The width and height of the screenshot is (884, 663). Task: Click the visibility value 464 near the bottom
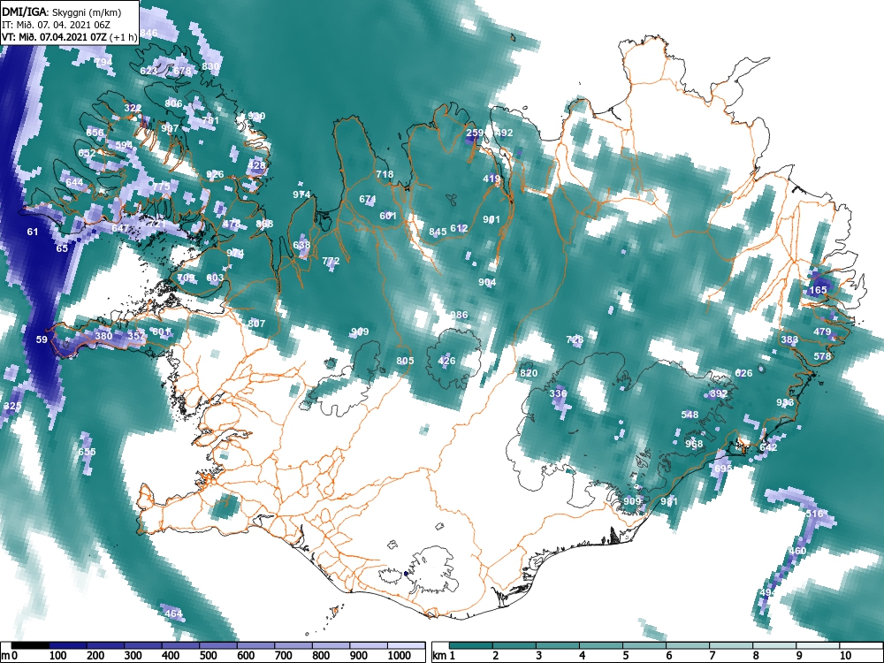click(x=173, y=613)
